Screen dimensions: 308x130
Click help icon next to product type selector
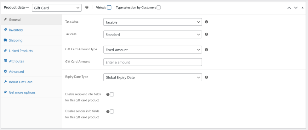click(x=87, y=8)
